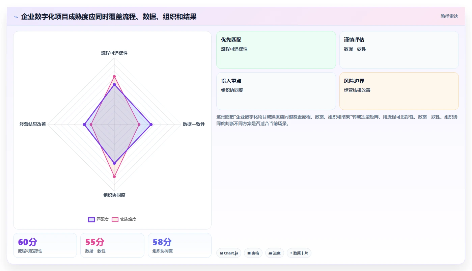Click the purple 匹配度 point on 经营结果改善 axis
This screenshot has height=271, width=472.
coord(84,125)
